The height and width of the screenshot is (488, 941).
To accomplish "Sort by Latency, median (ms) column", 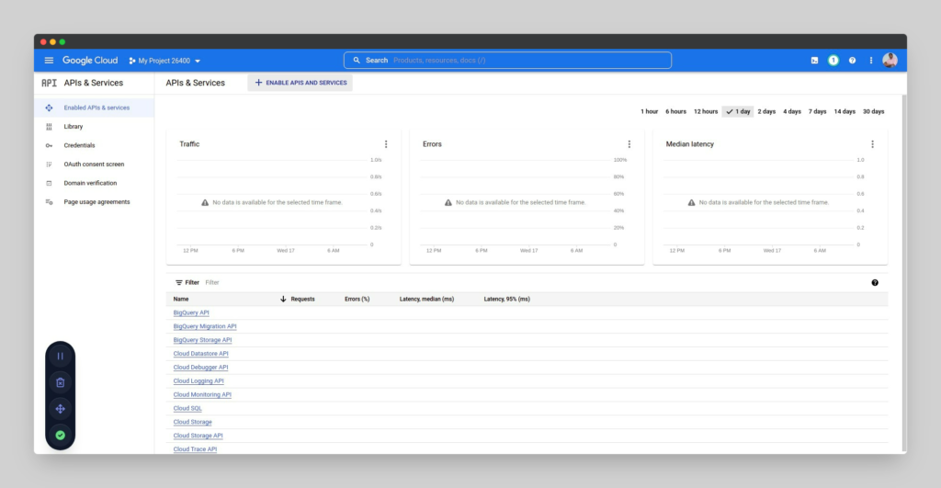I will coord(426,299).
